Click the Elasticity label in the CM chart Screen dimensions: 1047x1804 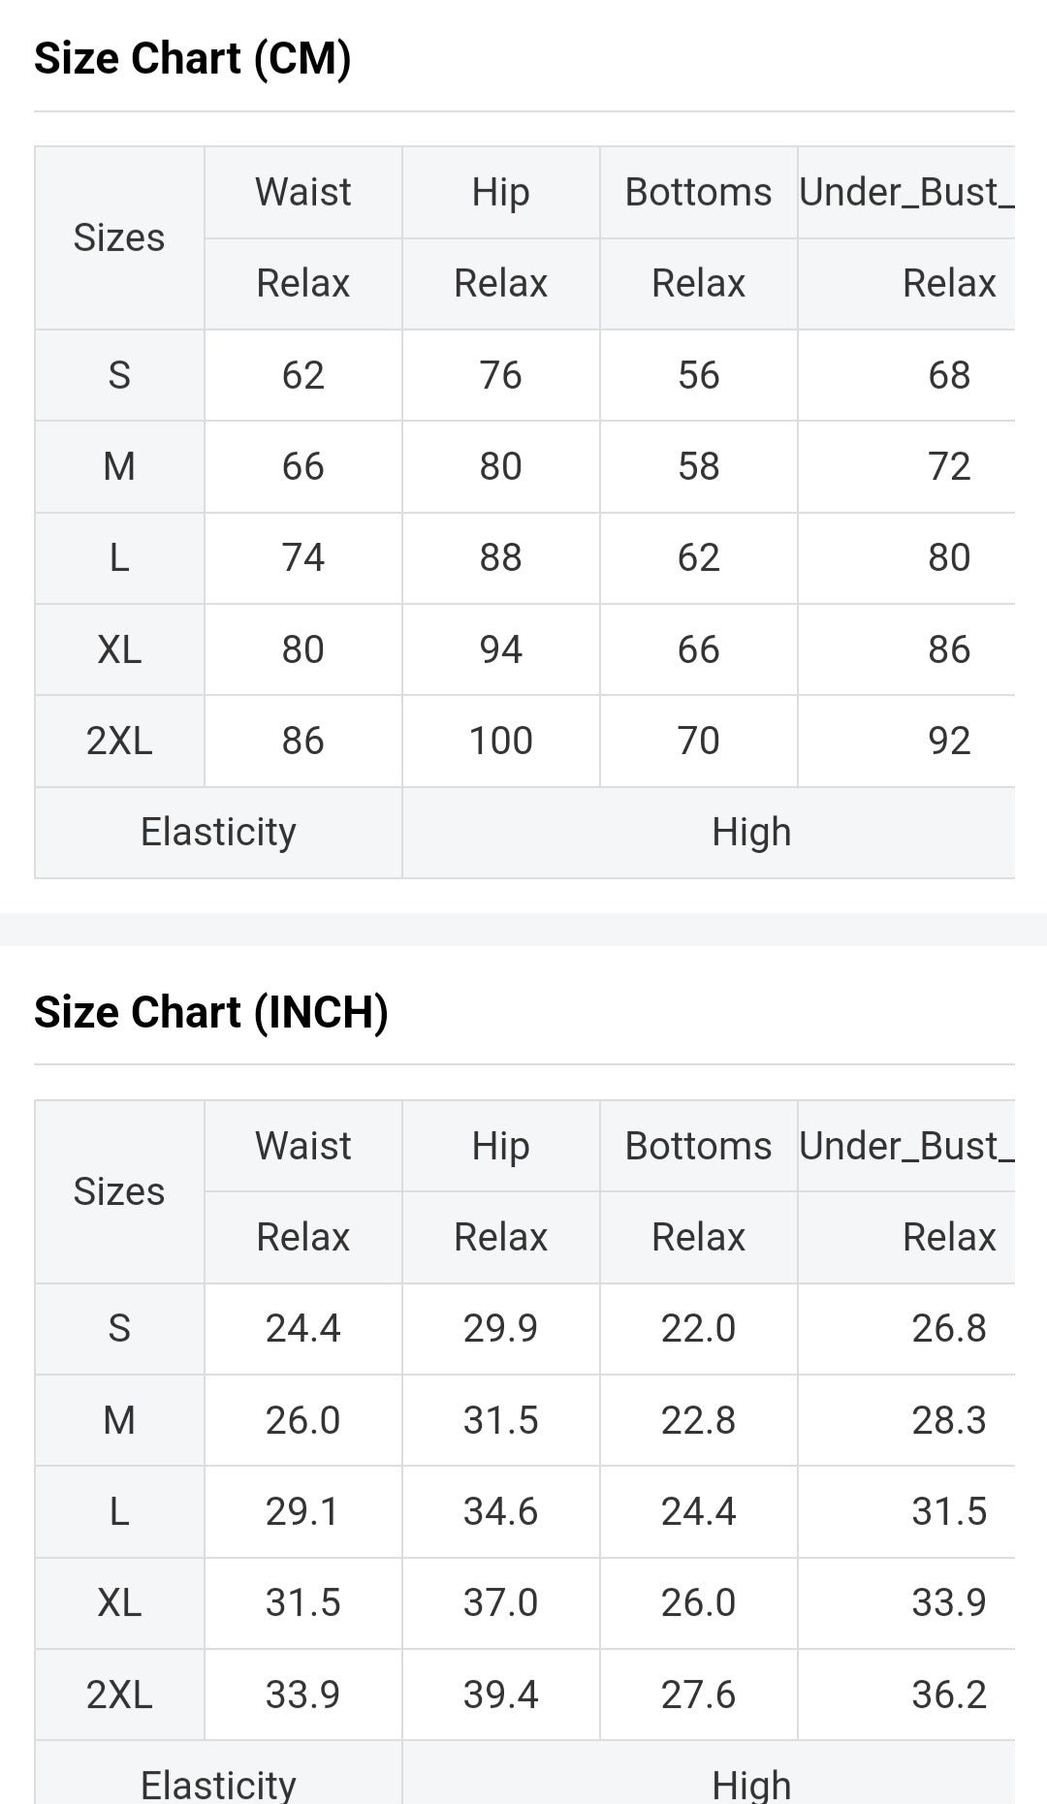click(218, 832)
